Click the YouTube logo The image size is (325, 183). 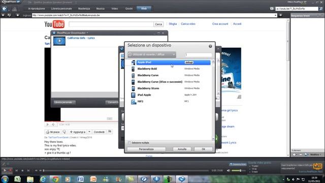click(x=54, y=24)
